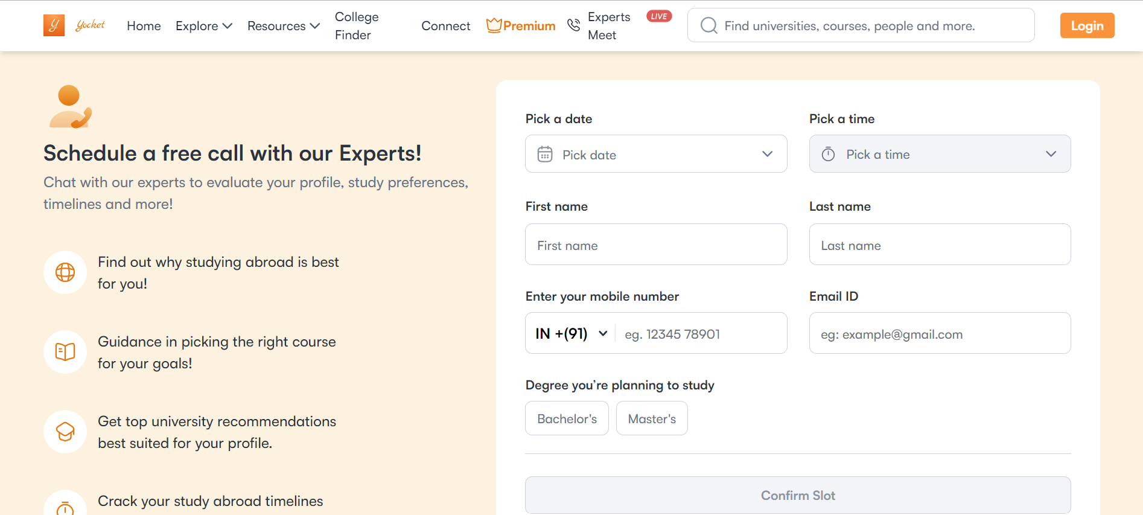
Task: Click the open book icon beside course guidance
Action: [x=65, y=352]
